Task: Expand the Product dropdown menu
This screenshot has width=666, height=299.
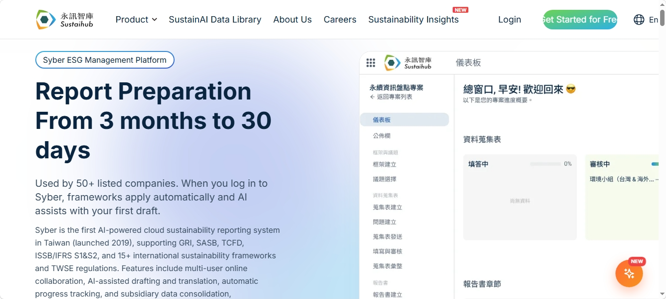Action: pyautogui.click(x=136, y=20)
